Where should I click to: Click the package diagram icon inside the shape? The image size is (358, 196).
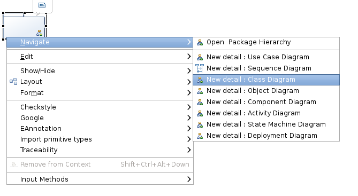(39, 33)
